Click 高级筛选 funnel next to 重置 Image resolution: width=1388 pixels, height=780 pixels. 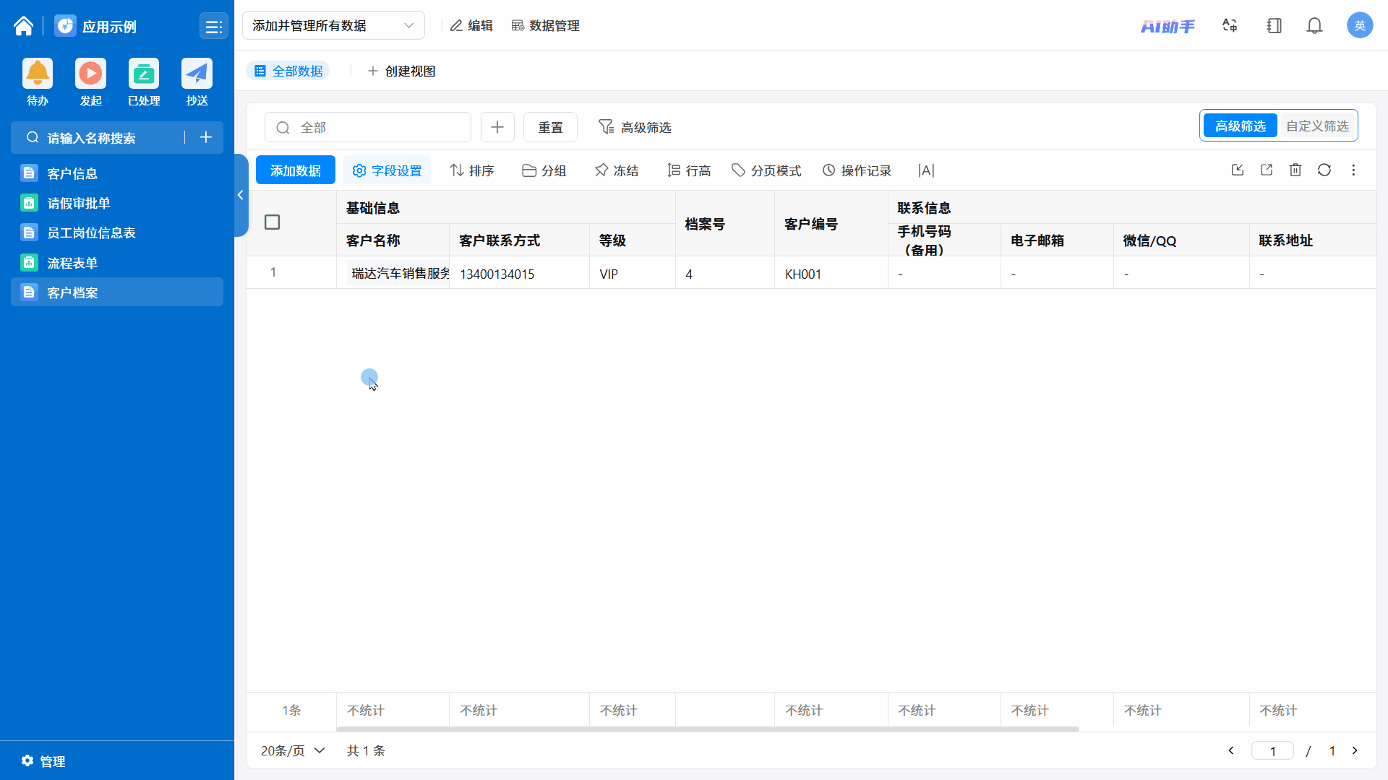(635, 127)
